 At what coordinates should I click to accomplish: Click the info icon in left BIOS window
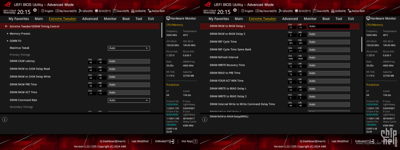click(5, 119)
